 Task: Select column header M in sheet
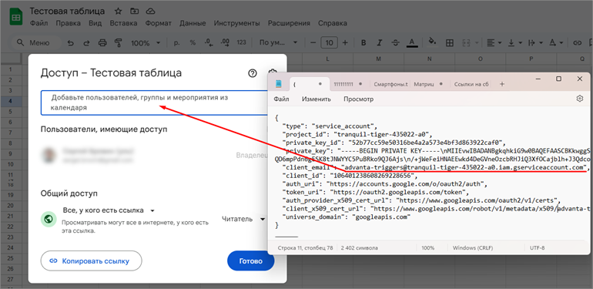point(378,59)
